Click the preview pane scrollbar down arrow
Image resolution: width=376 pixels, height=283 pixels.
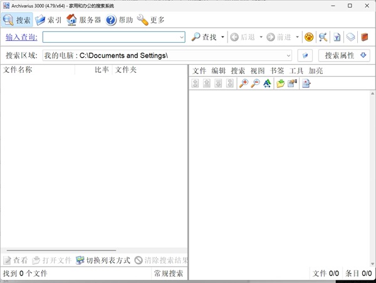tap(372, 264)
